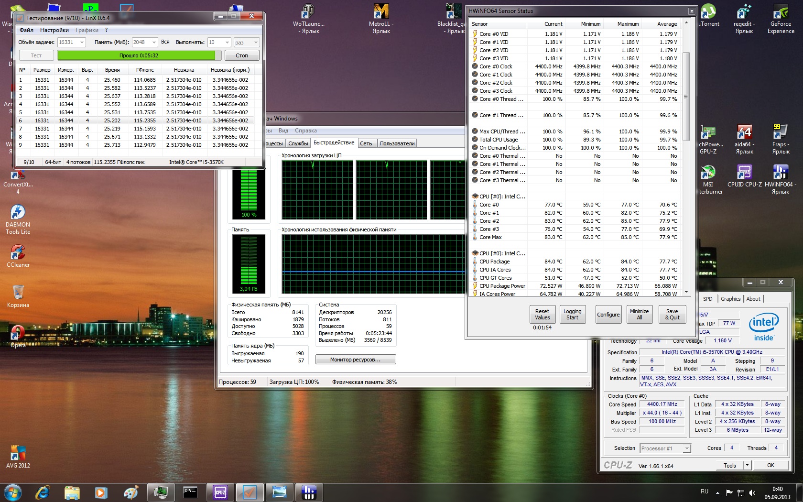This screenshot has height=502, width=803.
Task: Open the Graphics tab in CPU-Z
Action: coord(730,299)
